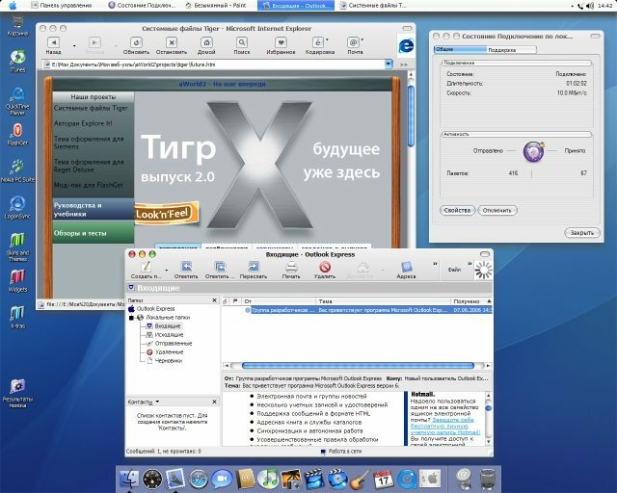617x493 pixels.
Task: Click the Обновить (Refresh) icon in Internet Explorer
Action: click(x=136, y=42)
